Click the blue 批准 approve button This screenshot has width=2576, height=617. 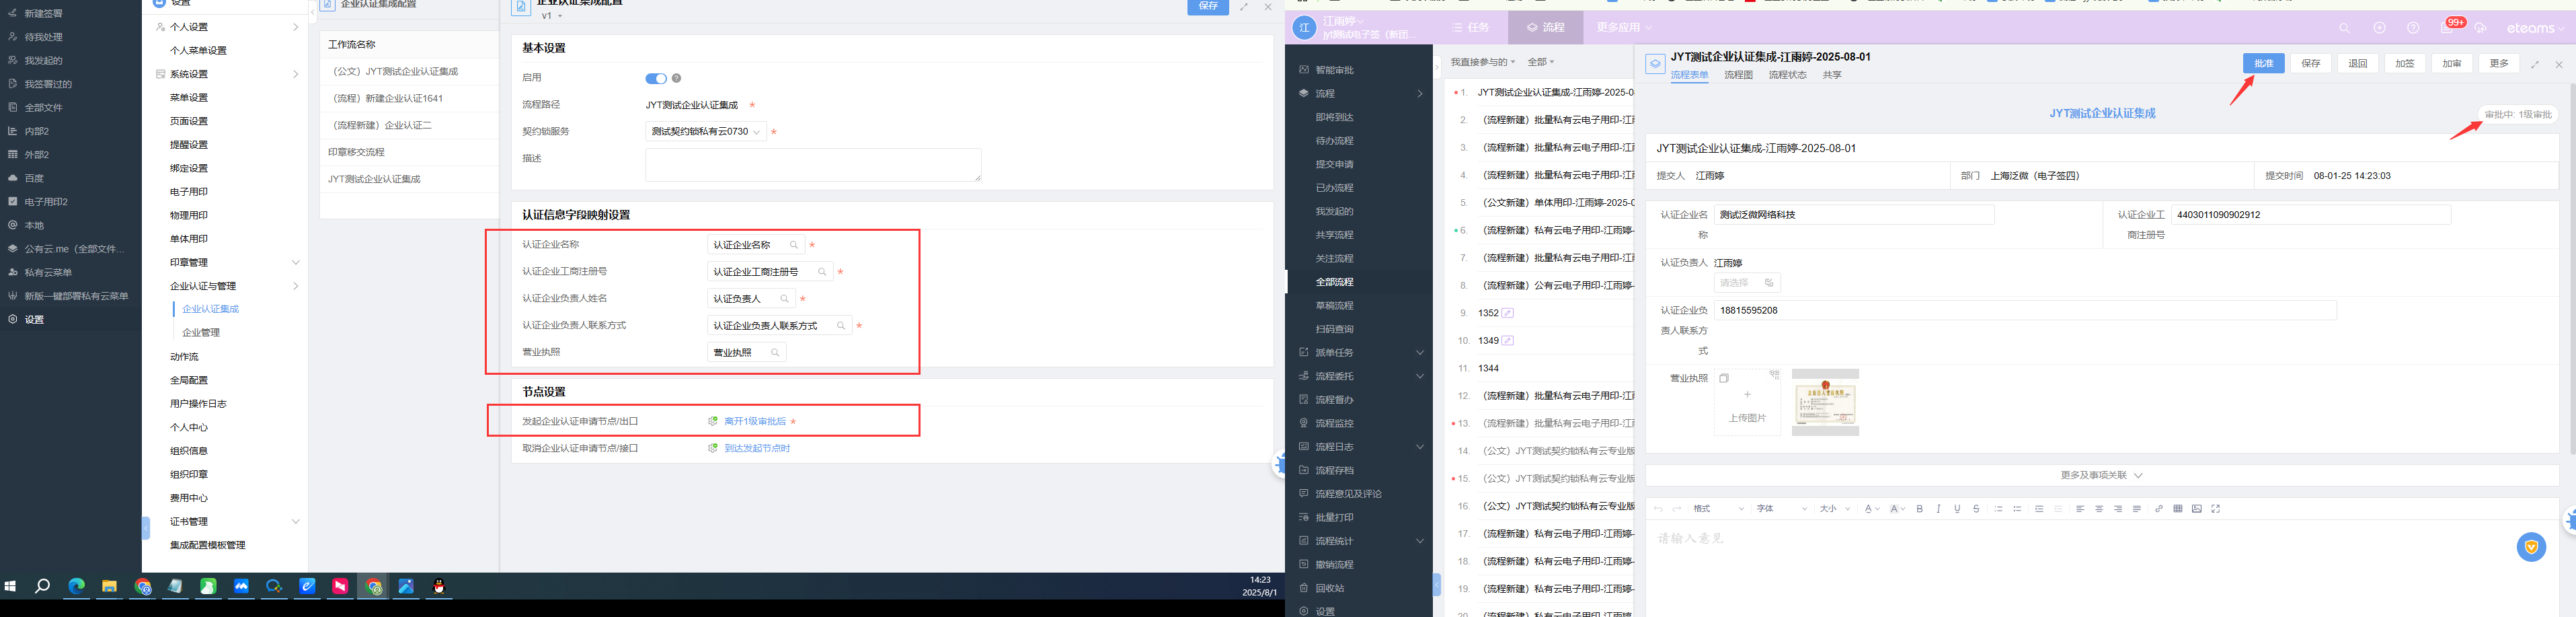(2263, 63)
